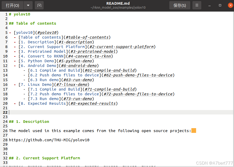Click the github.com/THU-MIG/yolov10 URL
The width and height of the screenshot is (234, 167).
(49, 140)
